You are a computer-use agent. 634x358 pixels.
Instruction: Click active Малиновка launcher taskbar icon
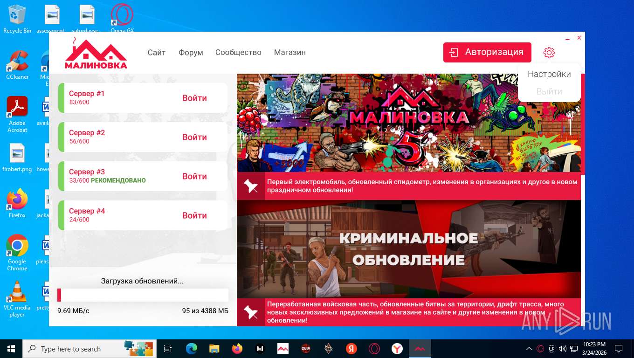tap(420, 349)
